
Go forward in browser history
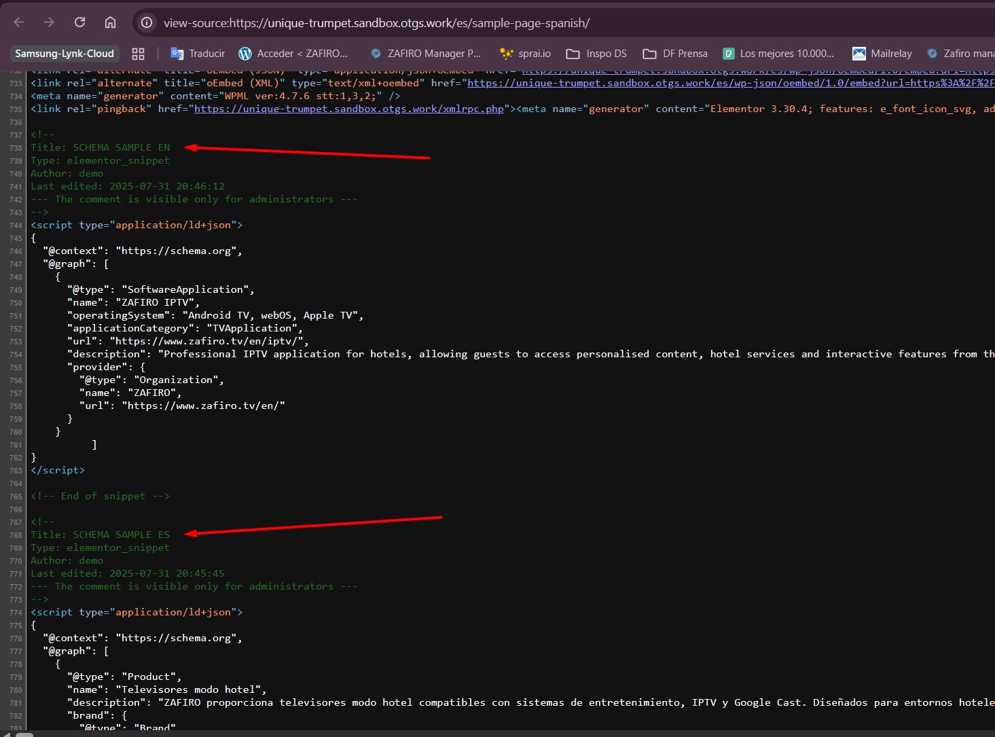click(x=49, y=22)
